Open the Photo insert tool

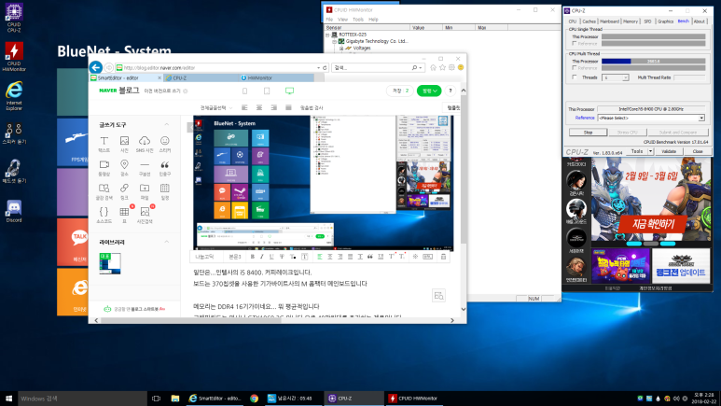pyautogui.click(x=124, y=144)
